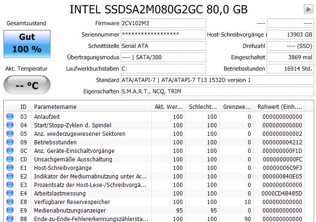Viewport: 316px width, 222px height.
Task: Click the status orb for Betriebsstunden row
Action: [x=10, y=142]
